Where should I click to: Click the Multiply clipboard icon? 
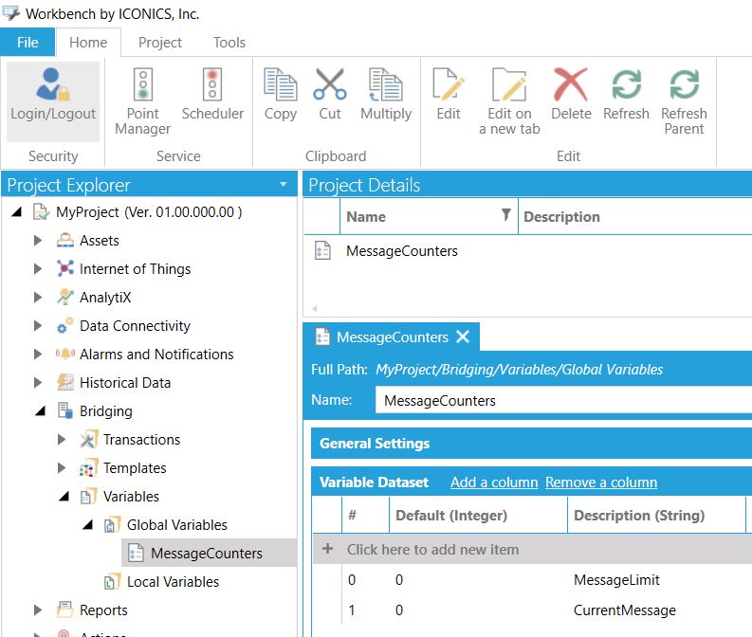[x=386, y=84]
